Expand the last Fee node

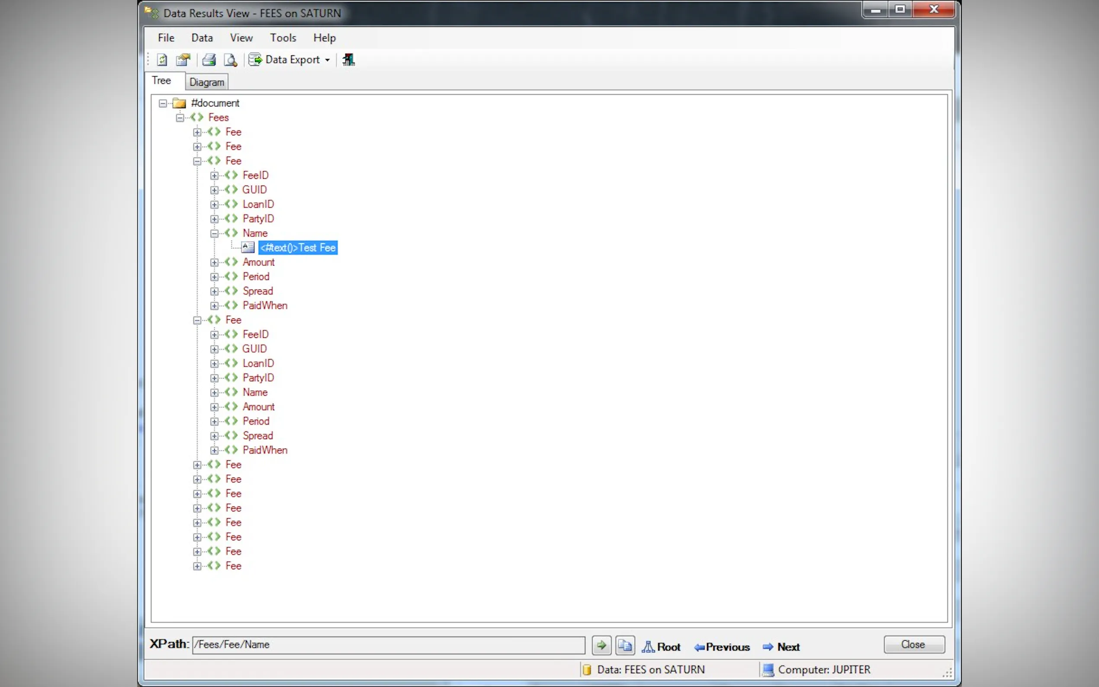pos(197,566)
